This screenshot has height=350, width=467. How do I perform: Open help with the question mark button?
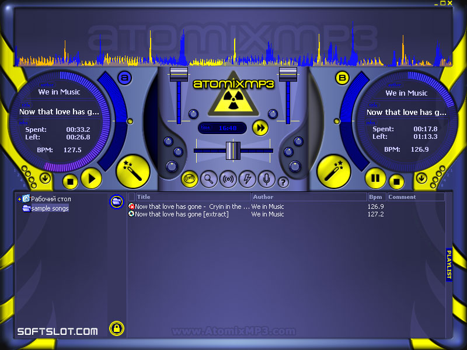(x=283, y=182)
